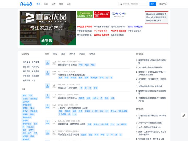Viewport: 188px width, 141px height.
Task: Switch to the 热门 tab
Action: tap(55, 54)
